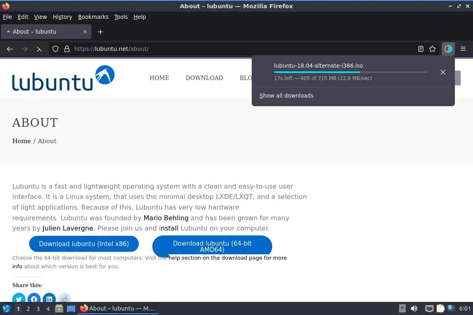Cancel the lubuntu ISO download

coord(443,72)
